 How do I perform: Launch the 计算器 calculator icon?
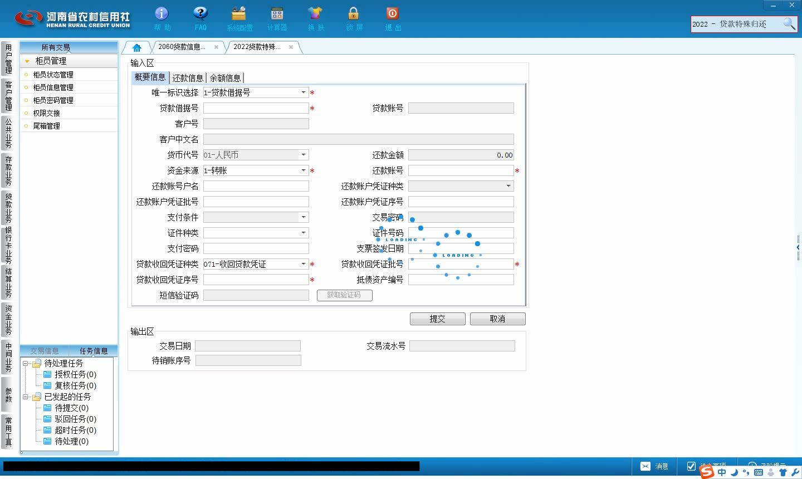coord(277,13)
